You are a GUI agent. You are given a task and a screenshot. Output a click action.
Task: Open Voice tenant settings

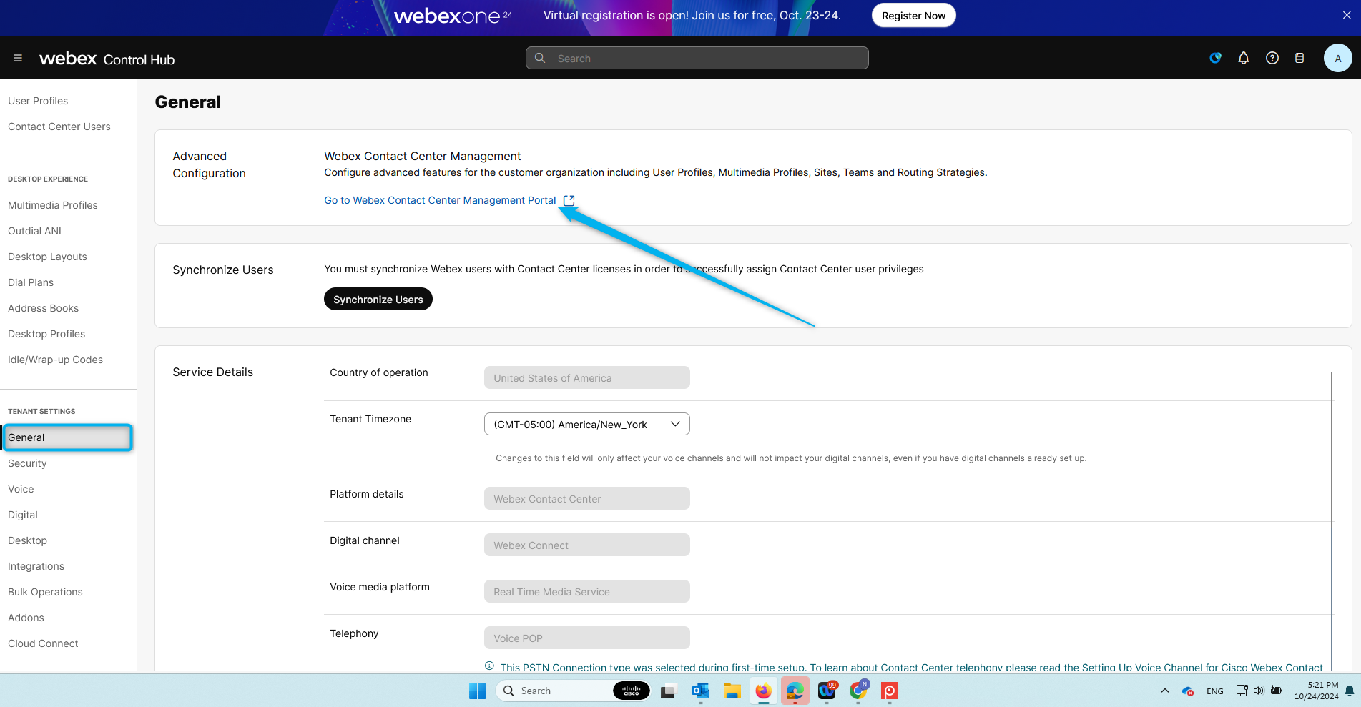point(21,489)
